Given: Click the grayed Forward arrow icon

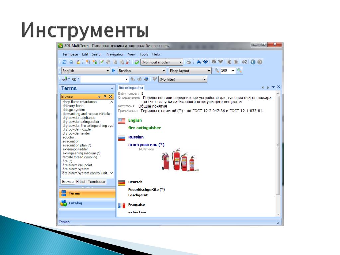Looking at the screenshot, I should (260, 62).
